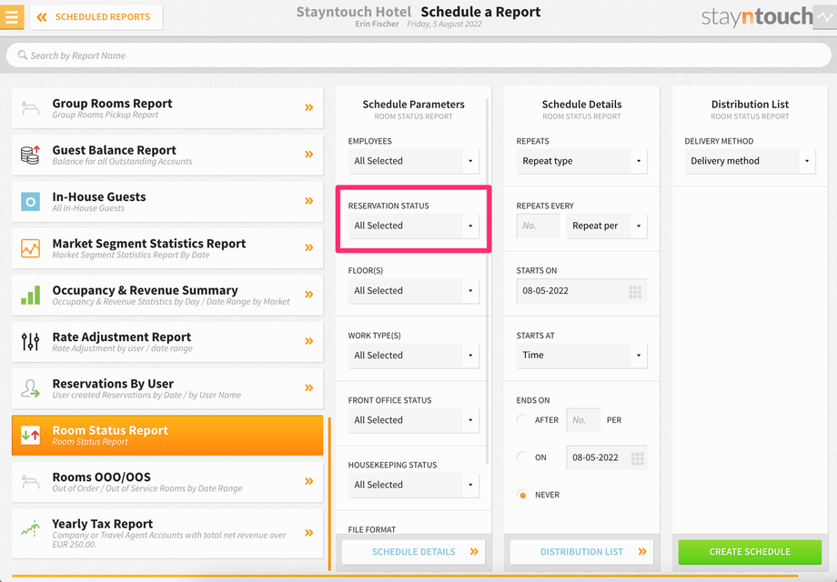Select the ON ends-on radio button
This screenshot has width=837, height=582.
(x=522, y=457)
